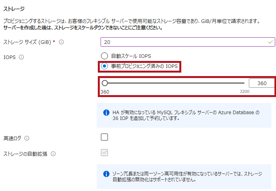
Task: Click the IOPS slider handle
Action: [104, 83]
